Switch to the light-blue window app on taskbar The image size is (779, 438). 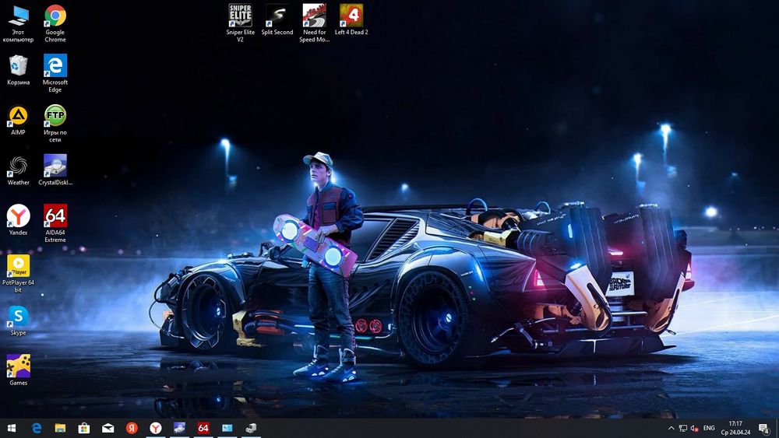coord(227,428)
